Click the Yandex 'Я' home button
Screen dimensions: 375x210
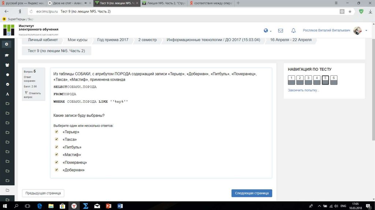(x=20, y=11)
